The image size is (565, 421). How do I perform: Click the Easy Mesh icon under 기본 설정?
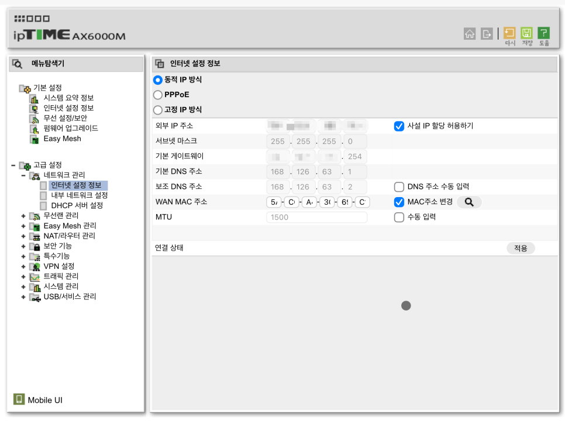tap(35, 139)
